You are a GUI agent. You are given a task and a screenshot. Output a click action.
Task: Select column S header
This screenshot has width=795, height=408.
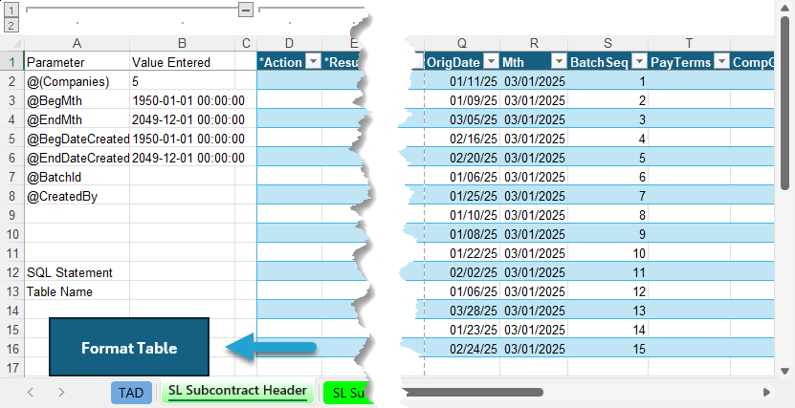(x=607, y=43)
